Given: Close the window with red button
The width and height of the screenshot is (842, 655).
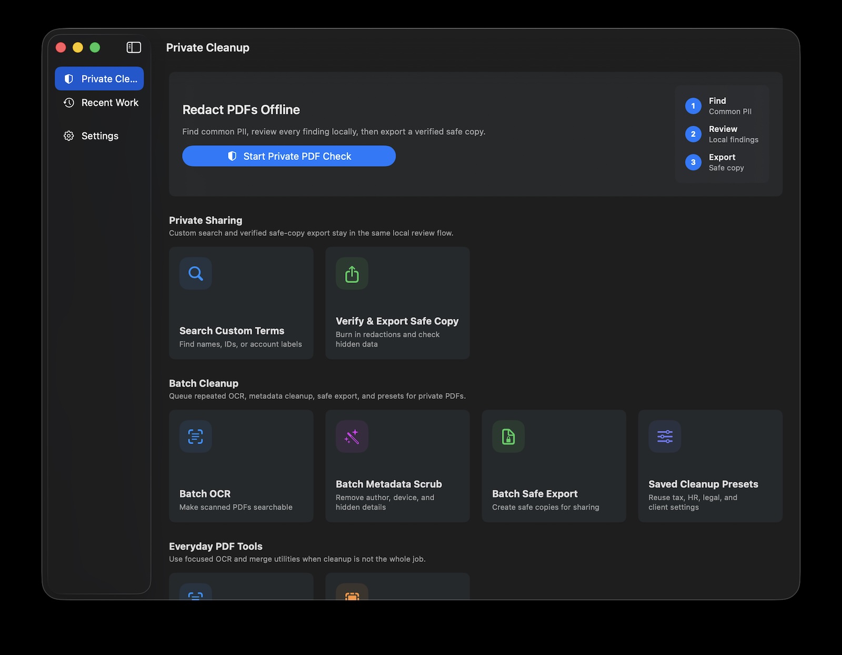Looking at the screenshot, I should [61, 47].
